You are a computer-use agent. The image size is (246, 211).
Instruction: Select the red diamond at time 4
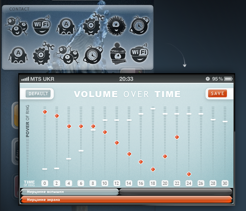69,126
